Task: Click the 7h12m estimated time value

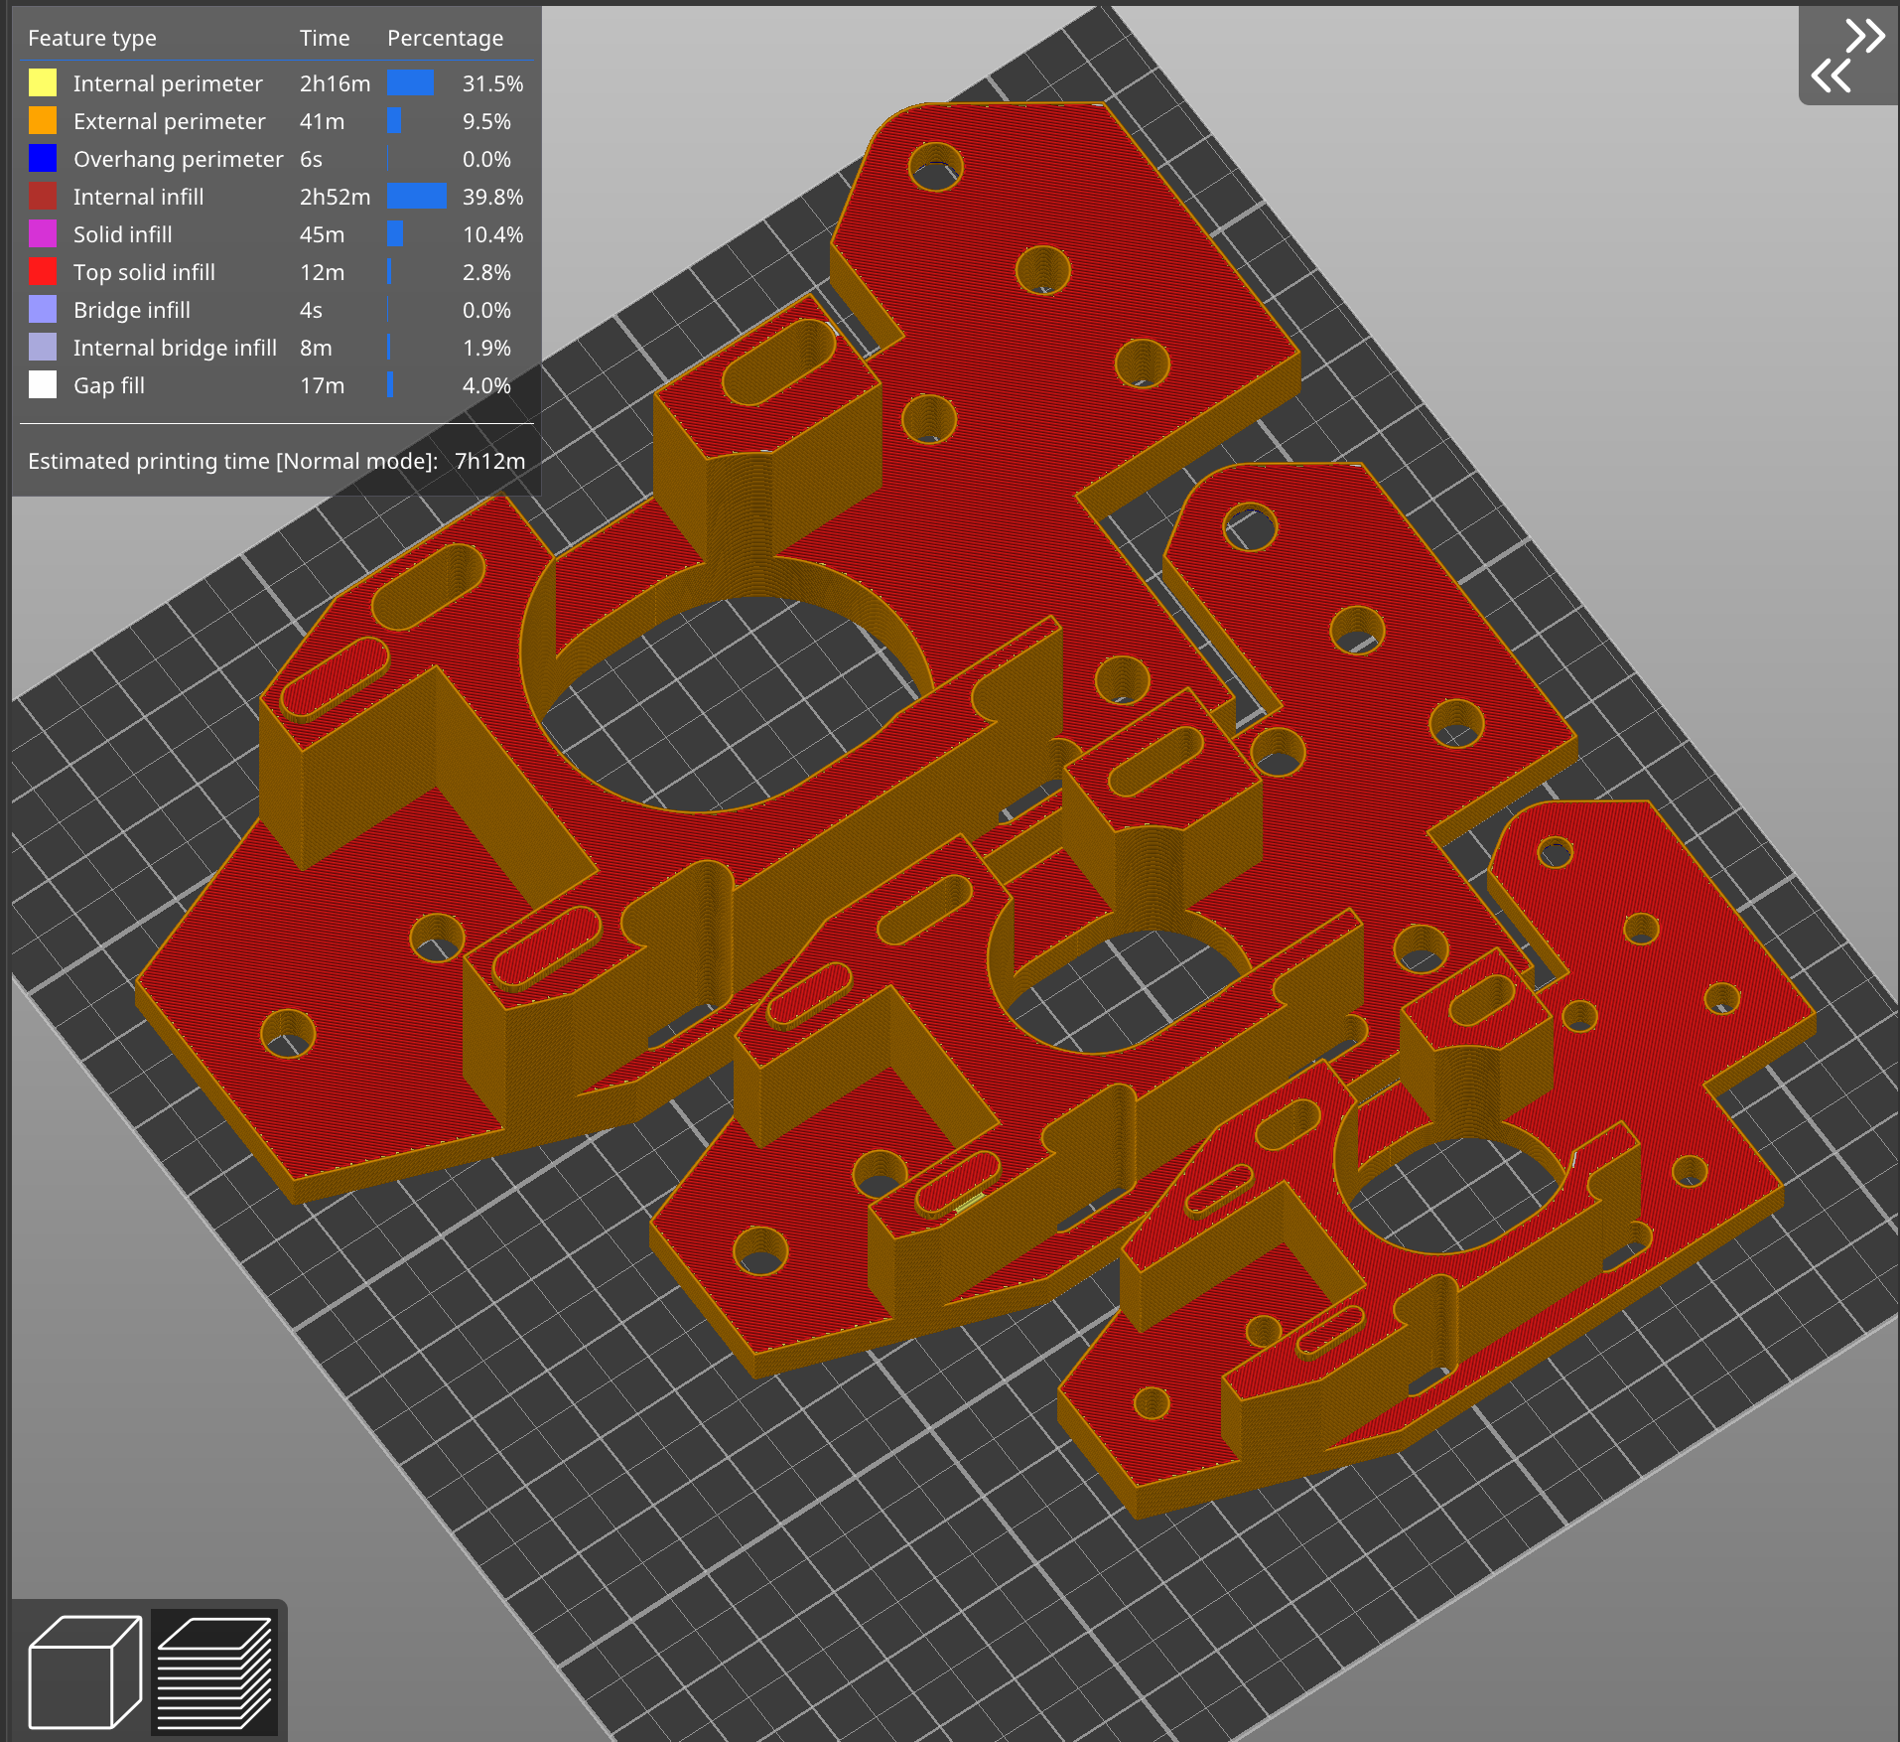Action: [x=490, y=461]
